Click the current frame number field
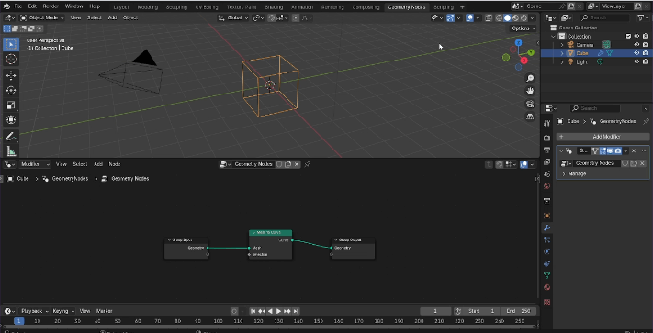Viewport: 653px width, 333px height. 435,311
